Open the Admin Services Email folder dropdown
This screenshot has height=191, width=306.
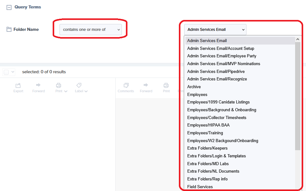coord(215,30)
